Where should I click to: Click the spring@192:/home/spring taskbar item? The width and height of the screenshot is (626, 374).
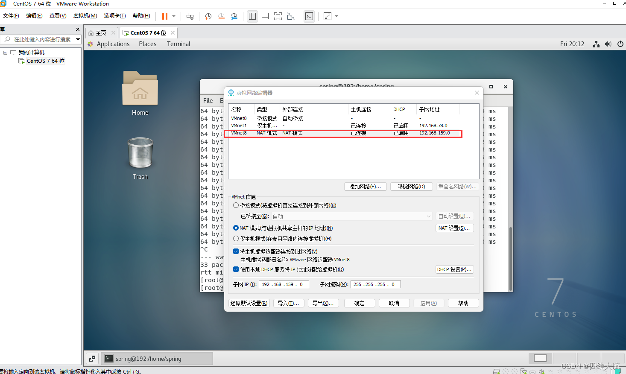(157, 359)
